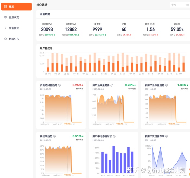Click the tallest bar in 用户平均停留时长 chart
The width and height of the screenshot is (190, 178).
pos(113,159)
